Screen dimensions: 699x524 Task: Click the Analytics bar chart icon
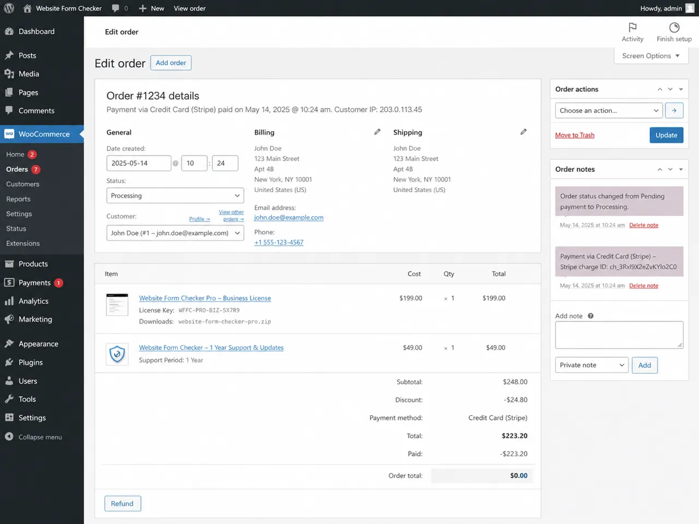pos(9,301)
